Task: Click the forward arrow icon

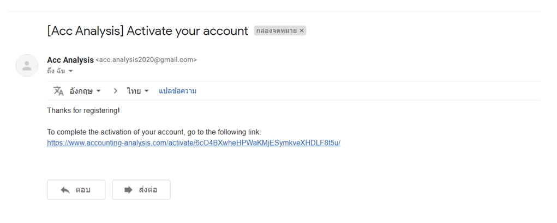Action: [x=128, y=190]
